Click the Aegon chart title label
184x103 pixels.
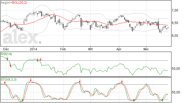[x=5, y=3]
